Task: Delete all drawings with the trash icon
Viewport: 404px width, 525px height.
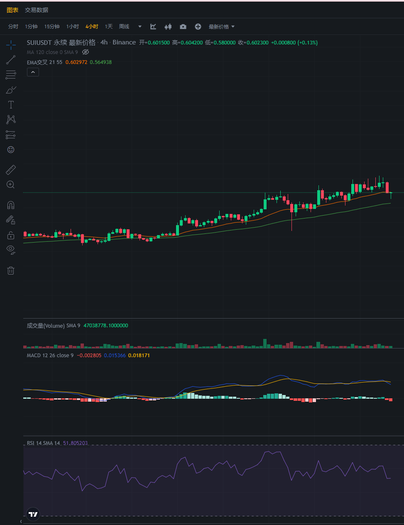Action: click(x=10, y=270)
